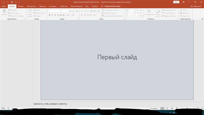Click the bulleted list icon

[x=82, y=11]
